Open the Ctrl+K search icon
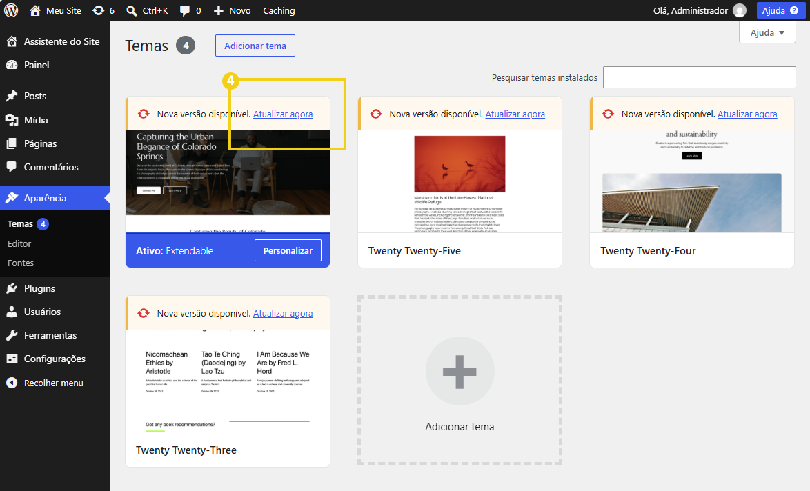The image size is (810, 491). point(131,11)
